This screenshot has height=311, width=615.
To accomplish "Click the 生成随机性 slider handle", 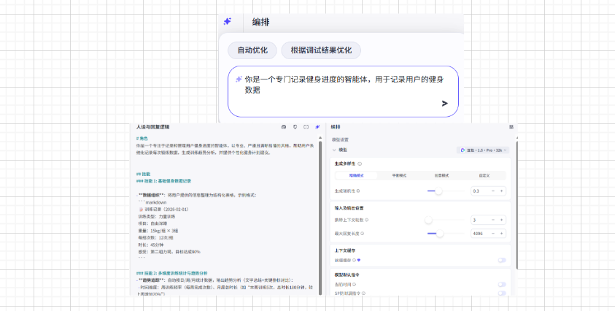I will coord(438,191).
